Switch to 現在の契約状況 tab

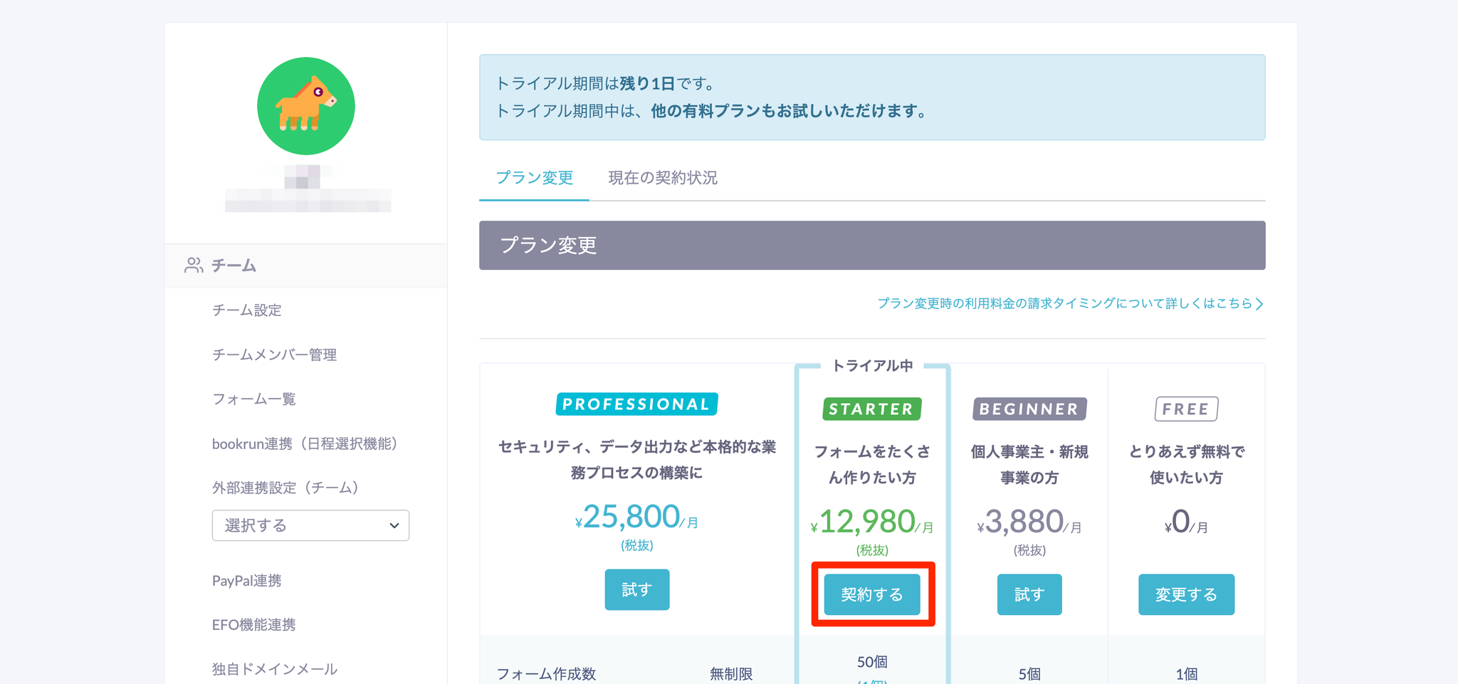tap(662, 178)
